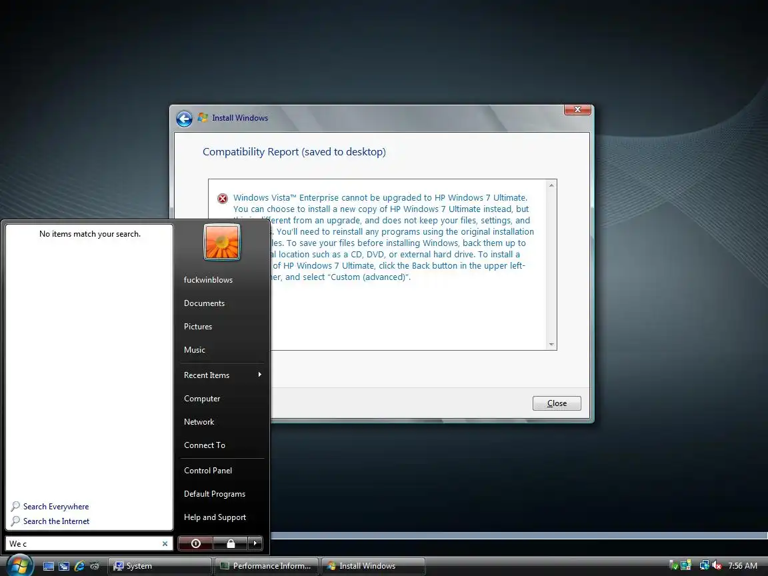This screenshot has width=768, height=576.
Task: Expand the Recent Items submenu arrow
Action: tap(259, 375)
